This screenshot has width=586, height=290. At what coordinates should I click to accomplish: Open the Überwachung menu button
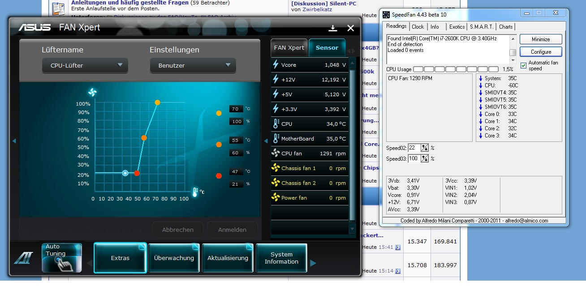pos(174,258)
